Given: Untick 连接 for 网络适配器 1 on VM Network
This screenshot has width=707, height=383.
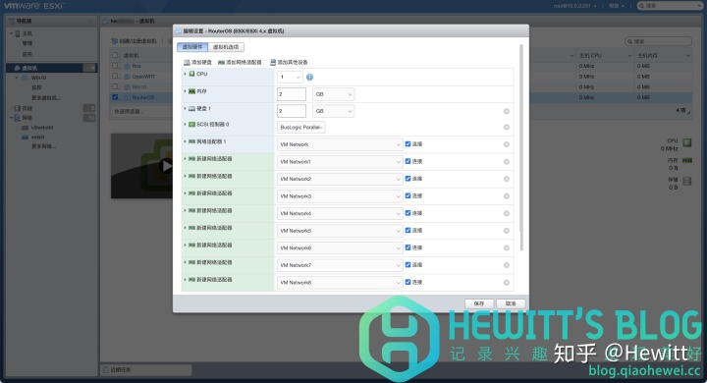Looking at the screenshot, I should [408, 144].
